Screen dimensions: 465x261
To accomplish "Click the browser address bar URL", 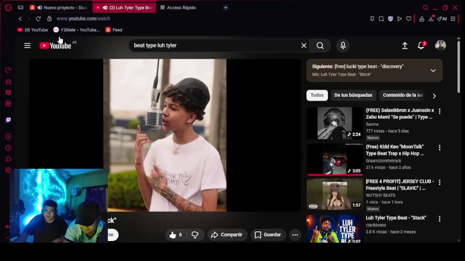I will pos(83,18).
